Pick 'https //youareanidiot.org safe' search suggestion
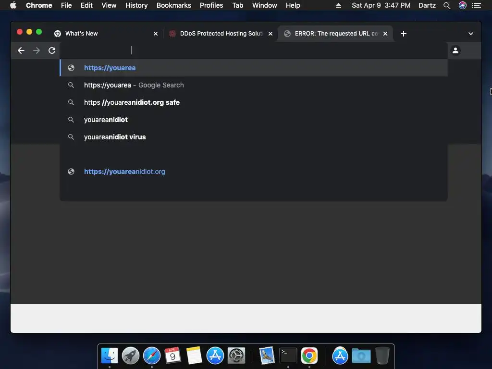Image resolution: width=492 pixels, height=369 pixels. coord(254,102)
